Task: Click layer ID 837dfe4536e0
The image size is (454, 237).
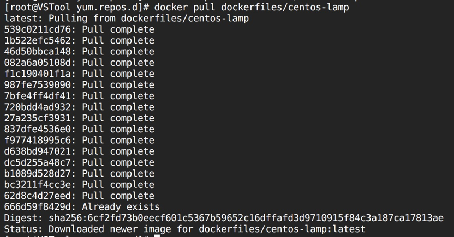Action: pyautogui.click(x=37, y=129)
